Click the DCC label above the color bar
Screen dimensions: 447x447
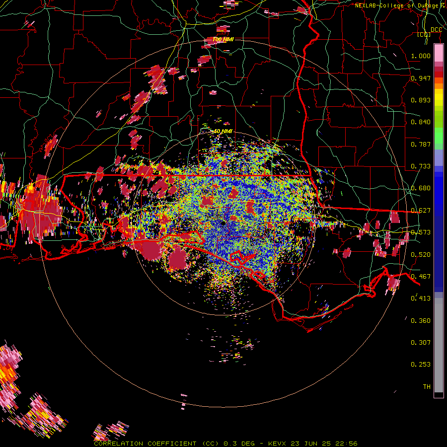(x=436, y=30)
